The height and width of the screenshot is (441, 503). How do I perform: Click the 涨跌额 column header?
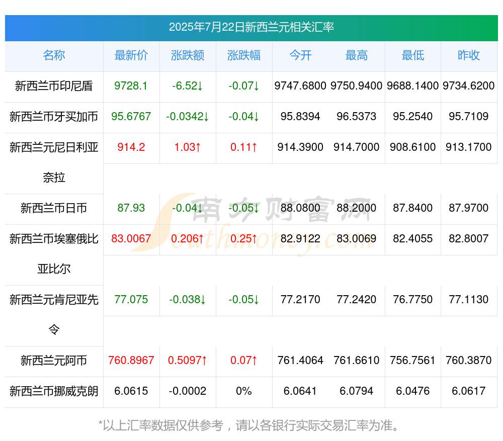tap(187, 55)
